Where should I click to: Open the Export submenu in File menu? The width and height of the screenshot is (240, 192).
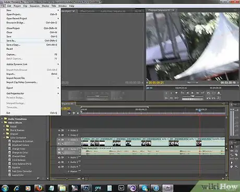(30, 88)
